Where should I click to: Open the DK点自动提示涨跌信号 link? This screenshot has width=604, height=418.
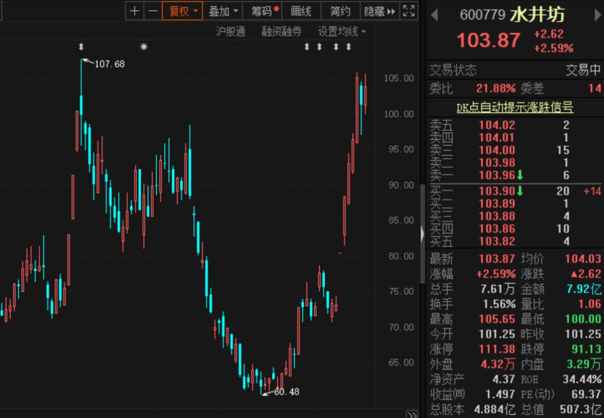pyautogui.click(x=515, y=107)
